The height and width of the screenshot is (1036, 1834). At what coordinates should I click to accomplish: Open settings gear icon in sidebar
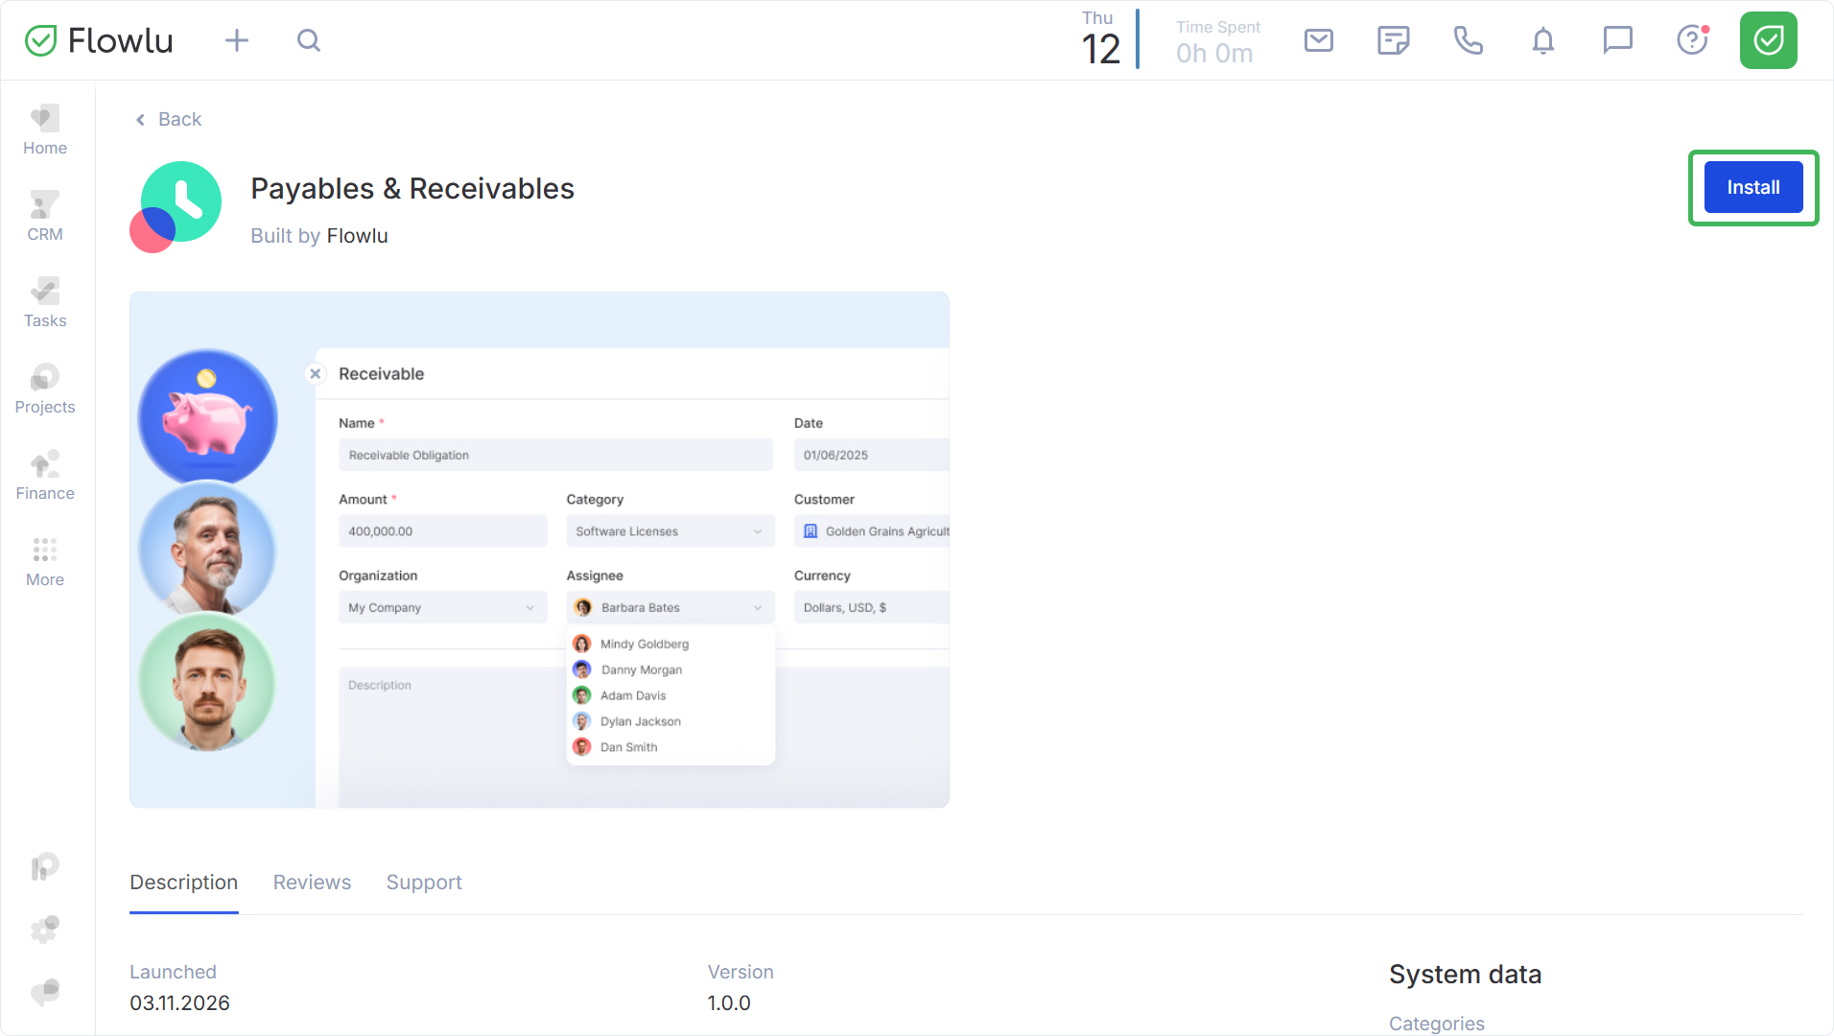[45, 929]
